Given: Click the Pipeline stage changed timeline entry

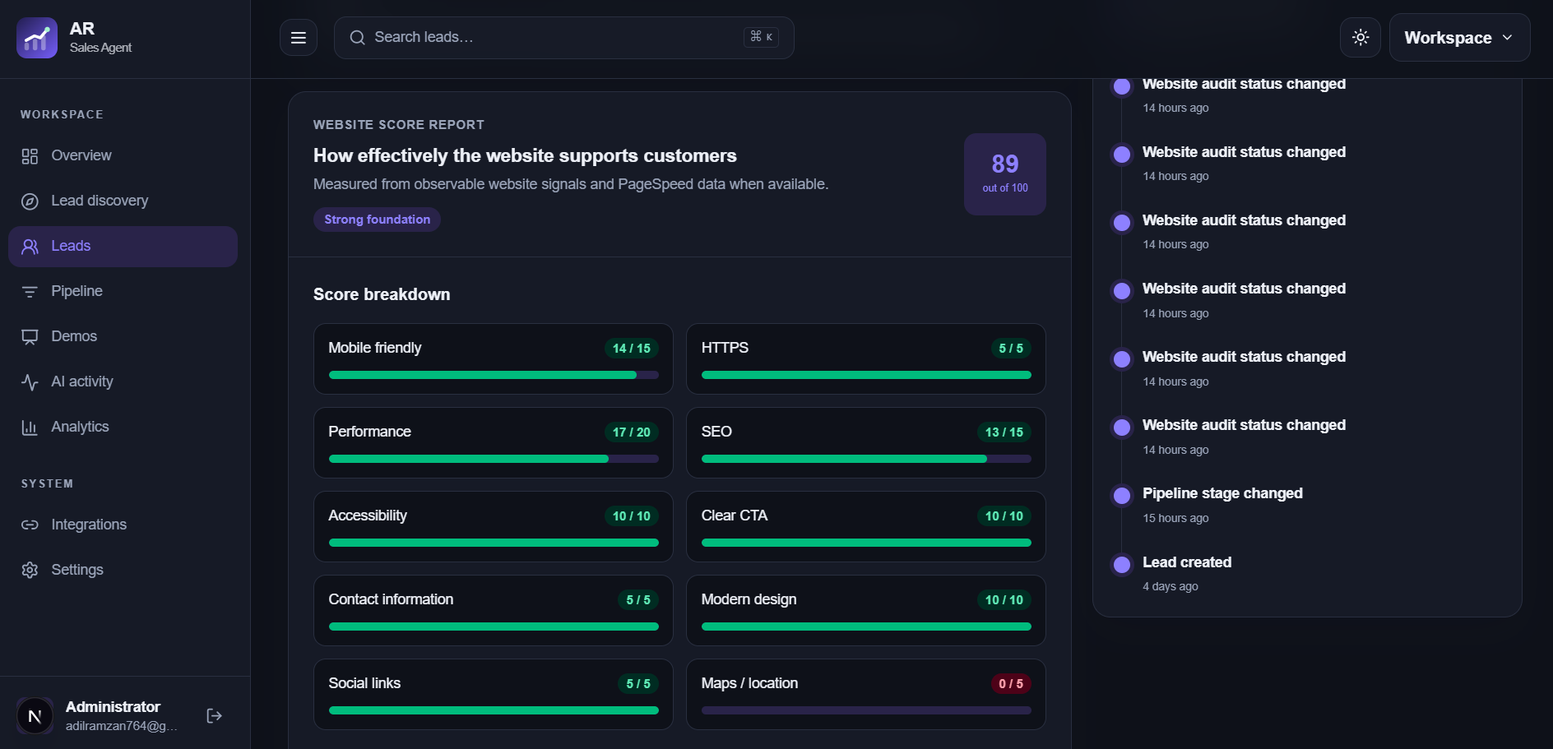Looking at the screenshot, I should pyautogui.click(x=1222, y=493).
